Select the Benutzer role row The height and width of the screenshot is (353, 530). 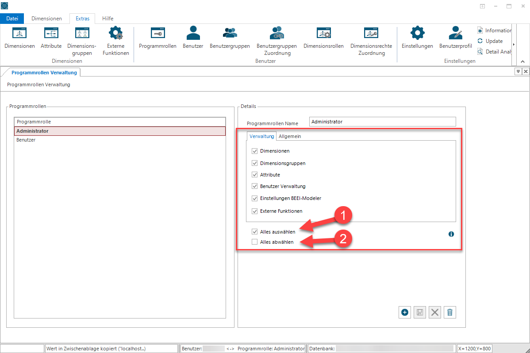(x=119, y=140)
